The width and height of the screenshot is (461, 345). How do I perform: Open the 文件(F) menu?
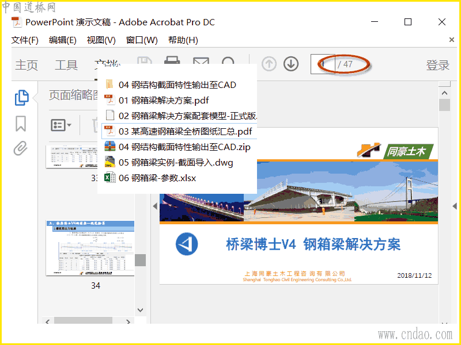pyautogui.click(x=25, y=40)
